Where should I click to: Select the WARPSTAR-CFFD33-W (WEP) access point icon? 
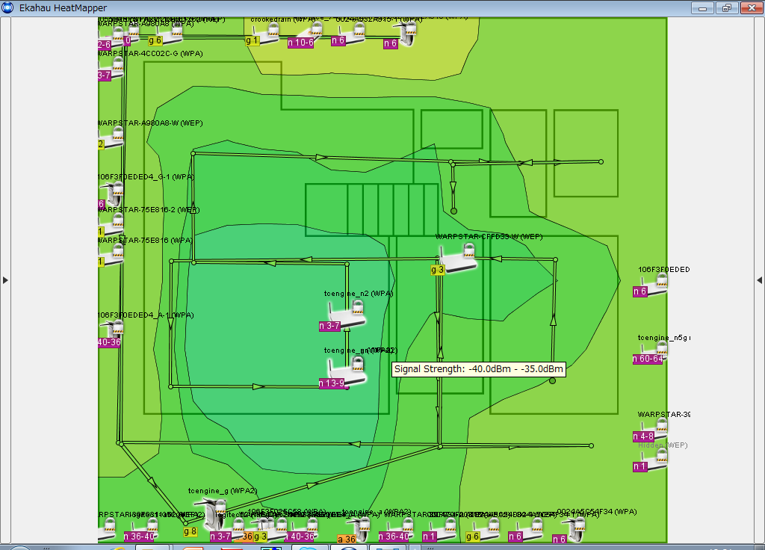click(459, 258)
